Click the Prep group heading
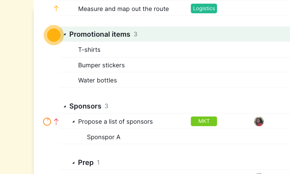This screenshot has width=290, height=174. click(x=86, y=163)
